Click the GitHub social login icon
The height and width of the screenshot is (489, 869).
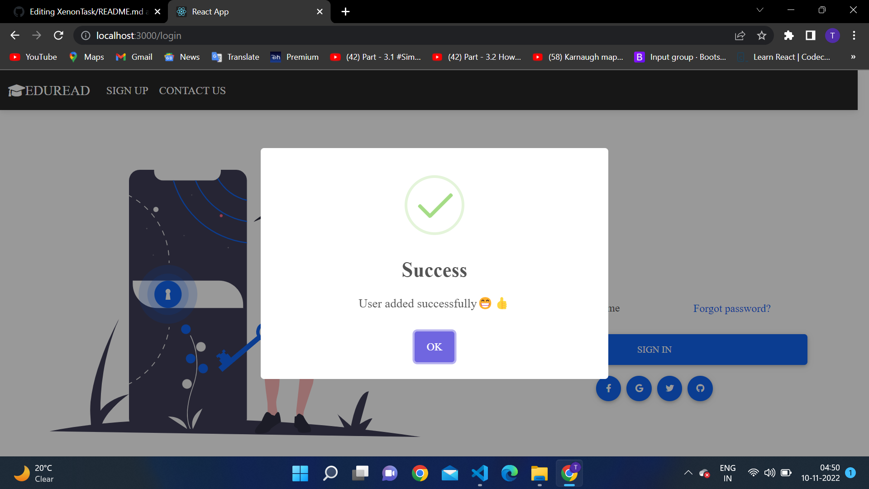tap(700, 388)
